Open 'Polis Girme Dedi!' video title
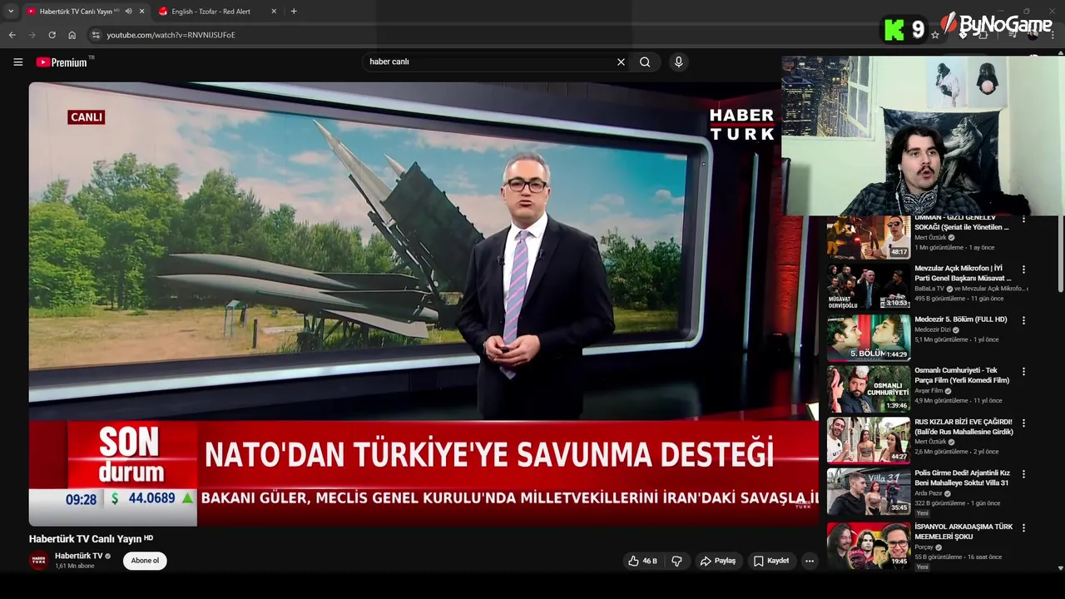 coord(963,478)
